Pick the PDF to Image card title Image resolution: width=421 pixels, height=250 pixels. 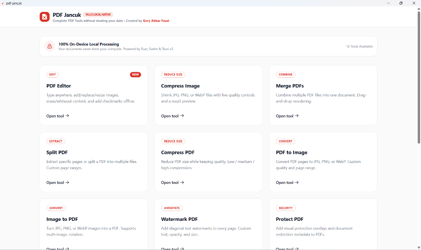pyautogui.click(x=291, y=152)
